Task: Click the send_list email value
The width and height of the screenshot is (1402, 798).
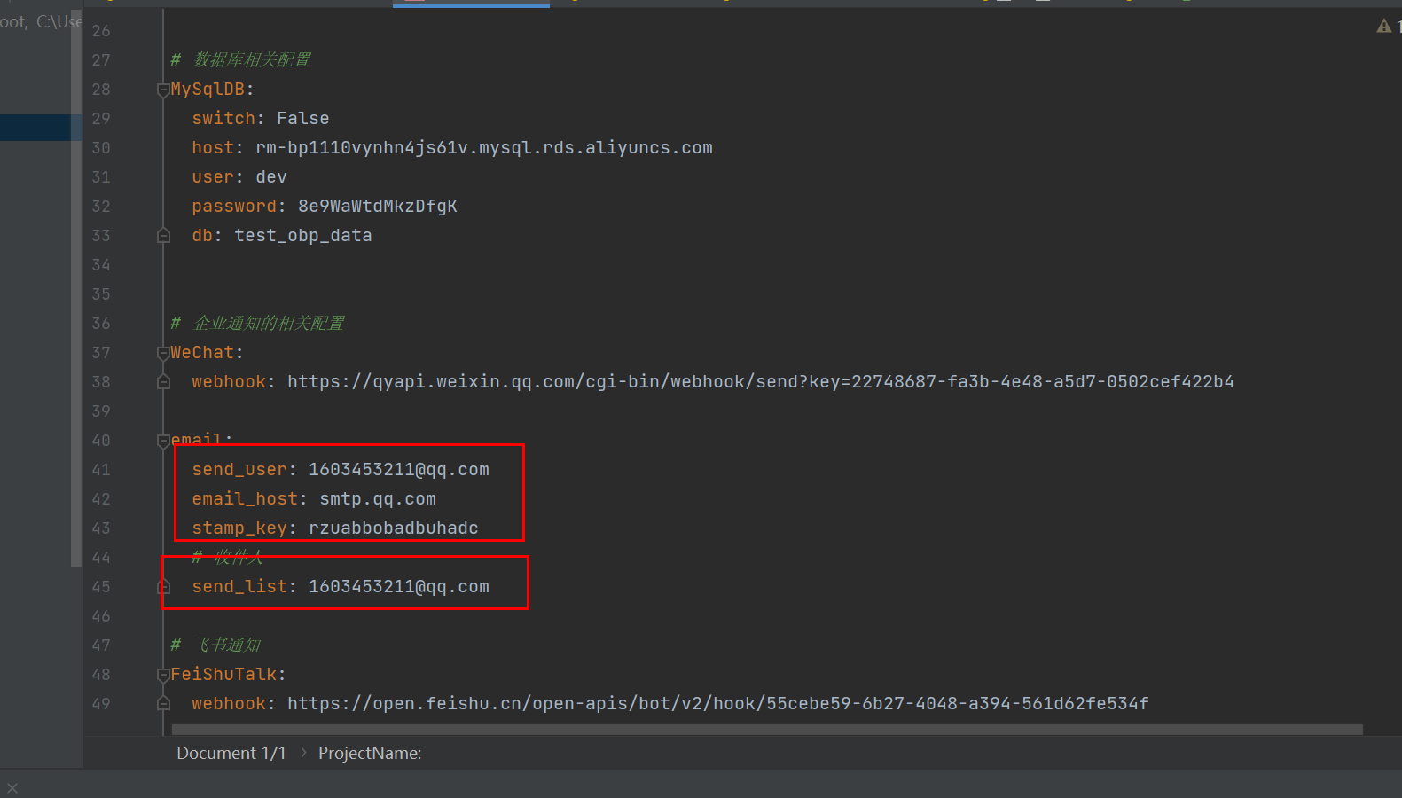Action: pos(399,587)
